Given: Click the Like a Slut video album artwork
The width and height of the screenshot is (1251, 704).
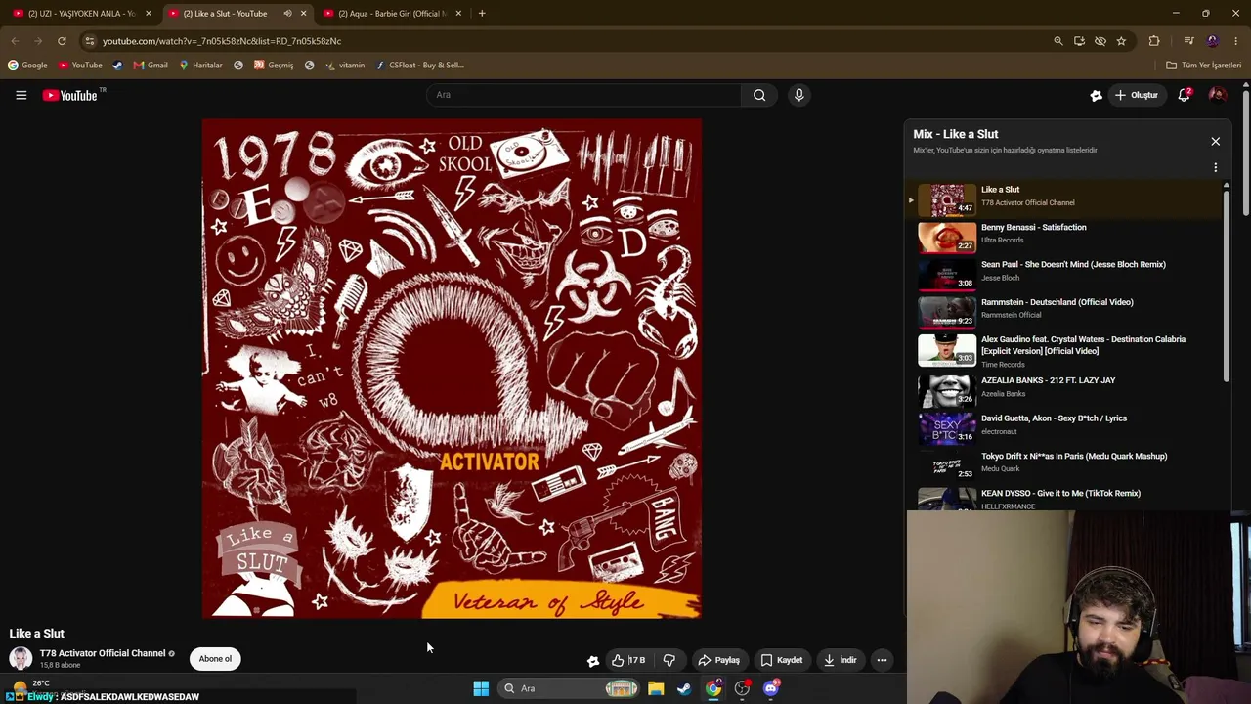Looking at the screenshot, I should tap(452, 369).
